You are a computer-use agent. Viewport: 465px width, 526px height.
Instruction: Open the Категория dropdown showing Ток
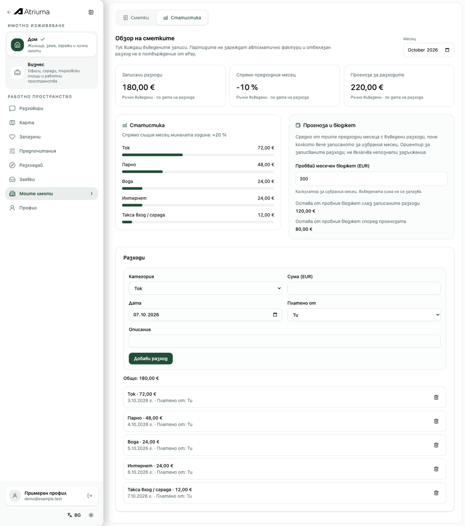click(x=205, y=288)
